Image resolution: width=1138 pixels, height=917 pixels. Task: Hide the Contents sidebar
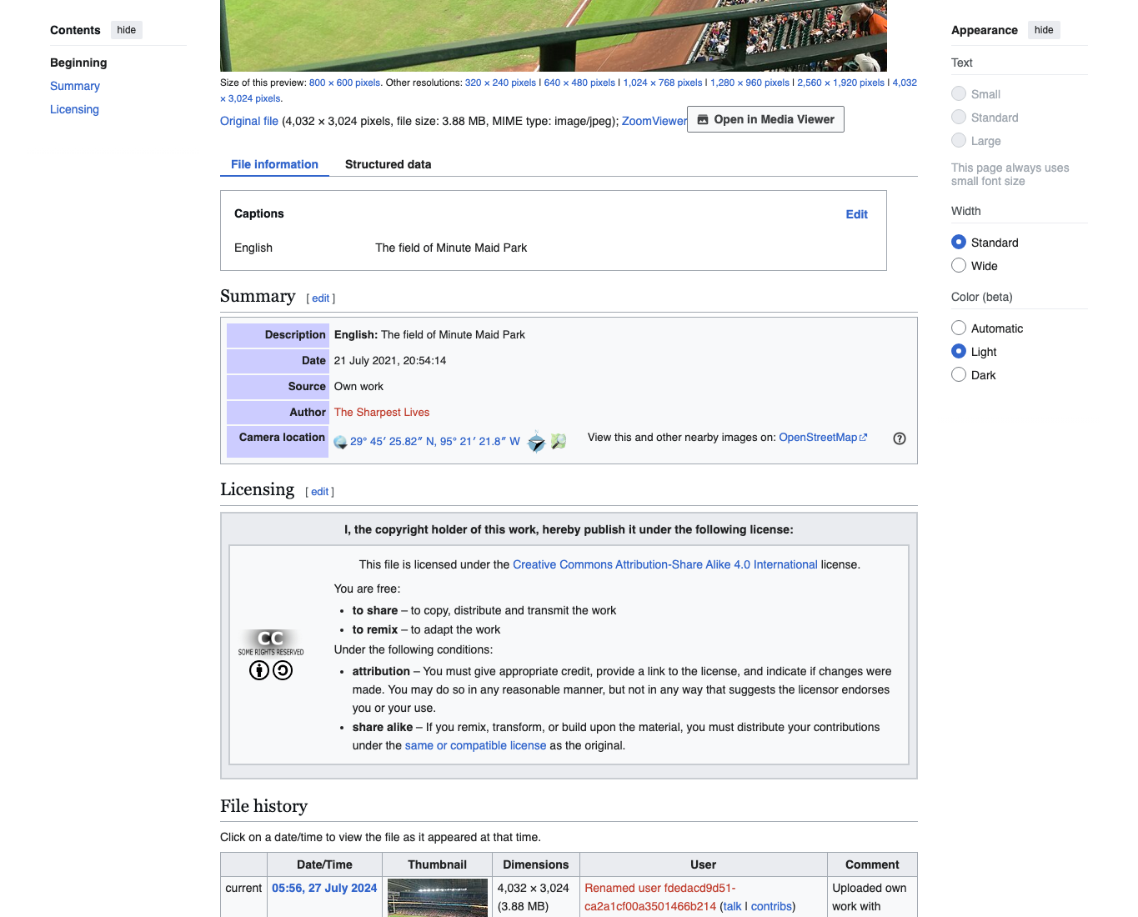(127, 30)
